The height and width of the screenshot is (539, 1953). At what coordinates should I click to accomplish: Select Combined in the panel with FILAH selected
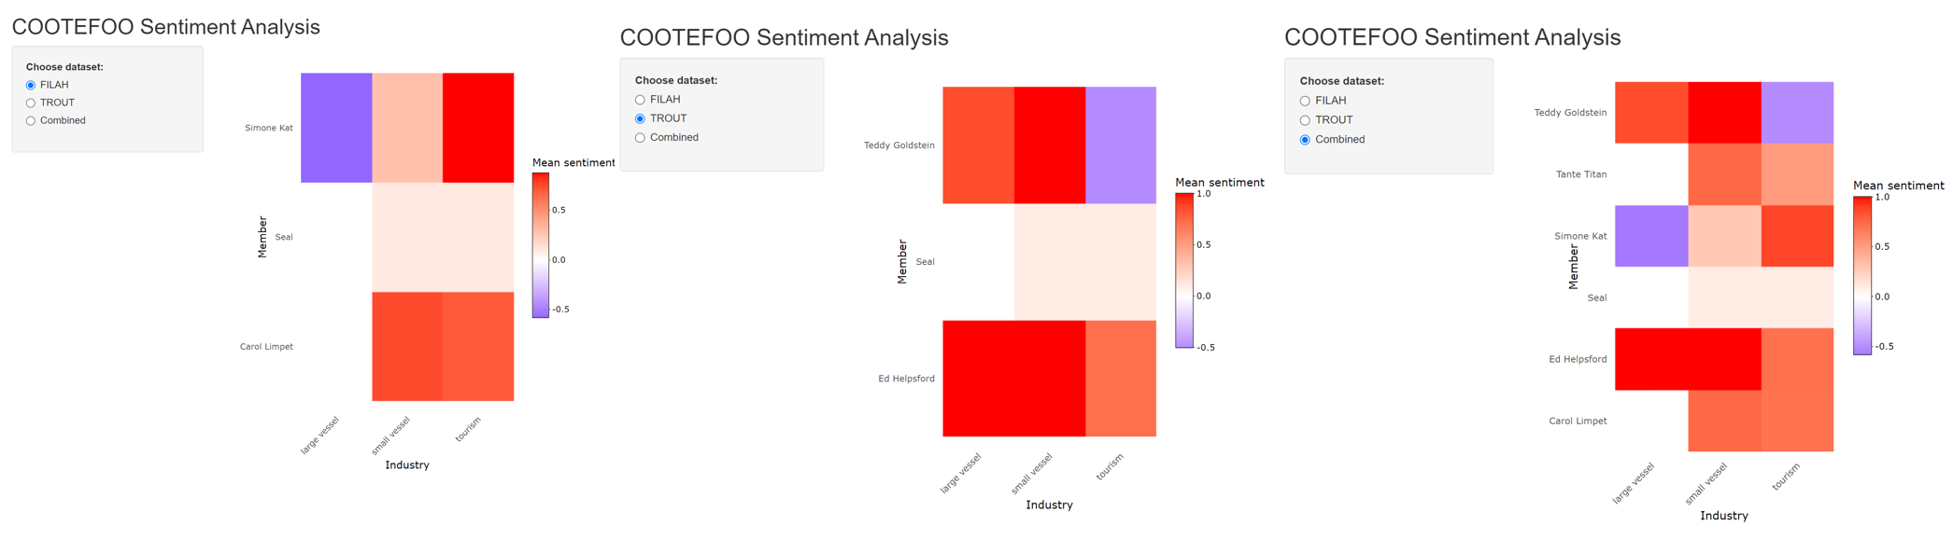31,120
